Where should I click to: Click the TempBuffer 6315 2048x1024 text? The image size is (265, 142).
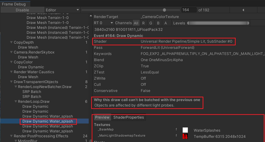click(x=219, y=136)
